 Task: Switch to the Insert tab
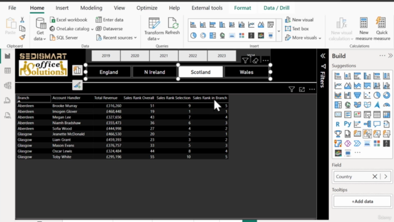62,8
